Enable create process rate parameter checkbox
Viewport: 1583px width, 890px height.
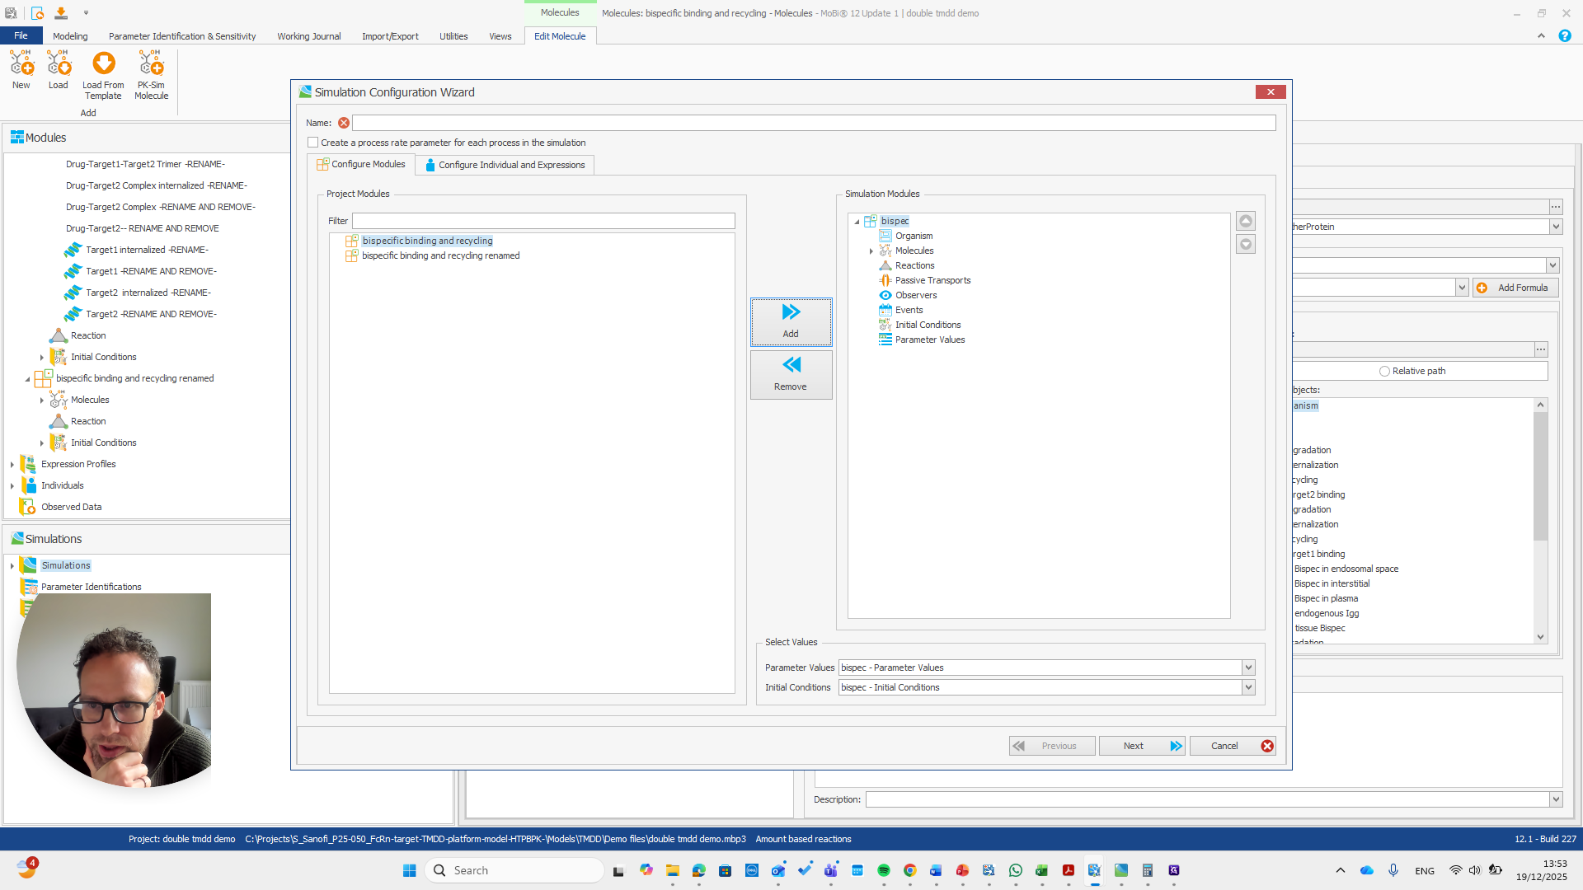tap(312, 142)
